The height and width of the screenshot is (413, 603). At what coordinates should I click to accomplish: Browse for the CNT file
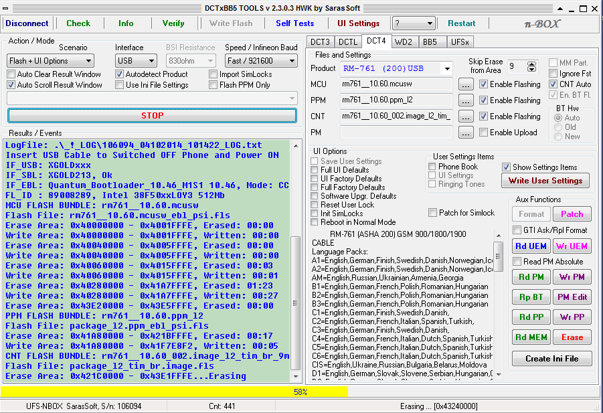pyautogui.click(x=466, y=116)
